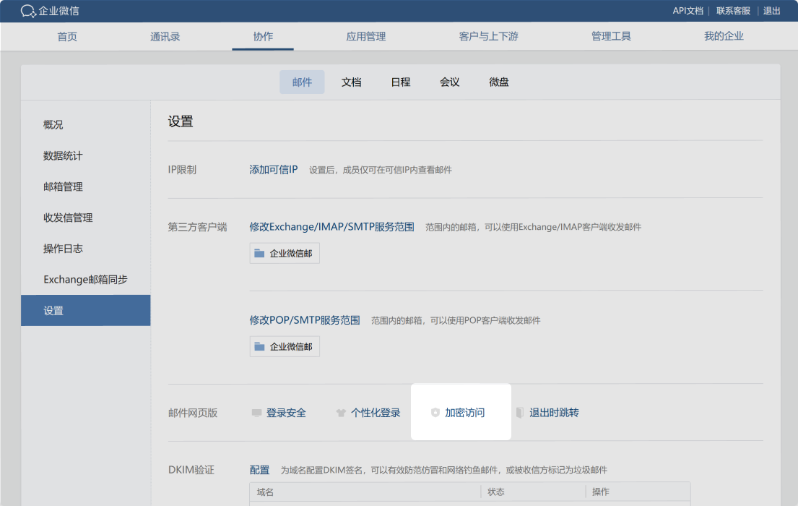The image size is (798, 506).
Task: Click the 域名 column header
Action: [x=265, y=492]
